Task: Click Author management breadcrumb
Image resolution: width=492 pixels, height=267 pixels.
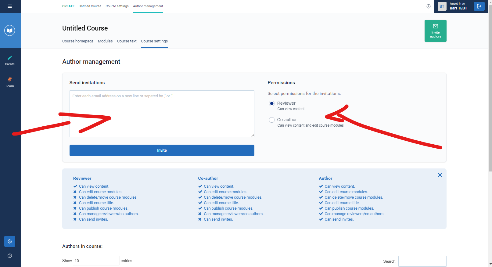Action: (x=148, y=6)
